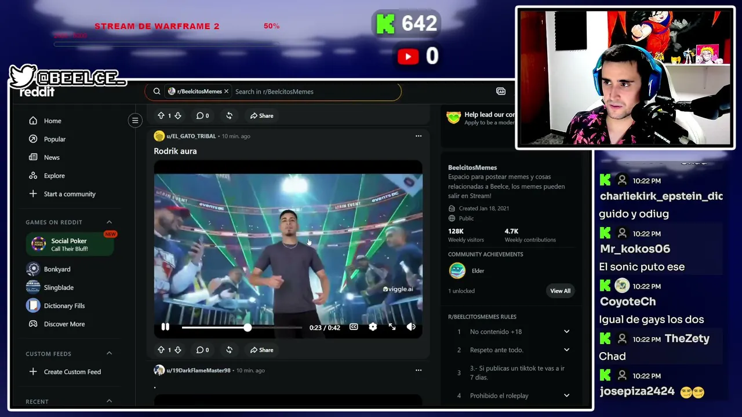The image size is (742, 417).
Task: Click the search magnifier icon
Action: coord(157,92)
